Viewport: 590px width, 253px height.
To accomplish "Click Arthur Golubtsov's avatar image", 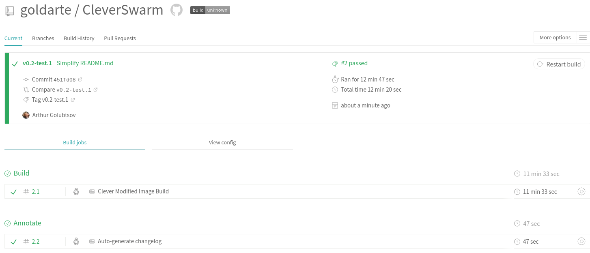I will pyautogui.click(x=26, y=115).
